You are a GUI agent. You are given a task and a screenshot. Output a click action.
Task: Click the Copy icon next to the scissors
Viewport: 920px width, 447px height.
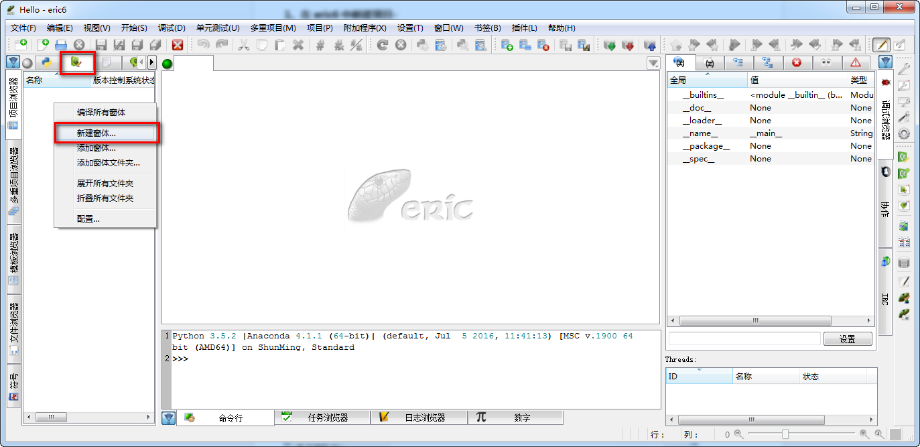pos(262,45)
